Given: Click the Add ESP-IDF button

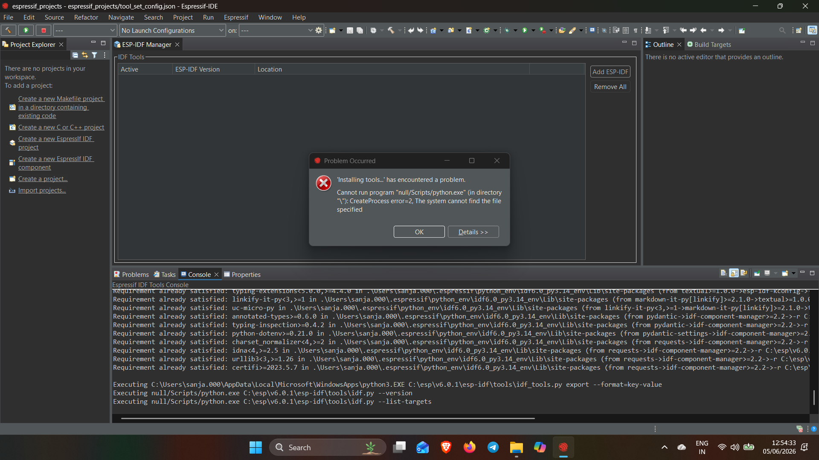Looking at the screenshot, I should click(x=610, y=72).
